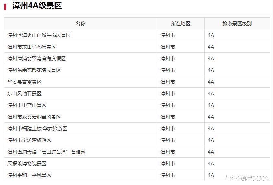Click 漳州市 in the 福建土楼 row
Image resolution: width=273 pixels, height=185 pixels.
coord(168,128)
